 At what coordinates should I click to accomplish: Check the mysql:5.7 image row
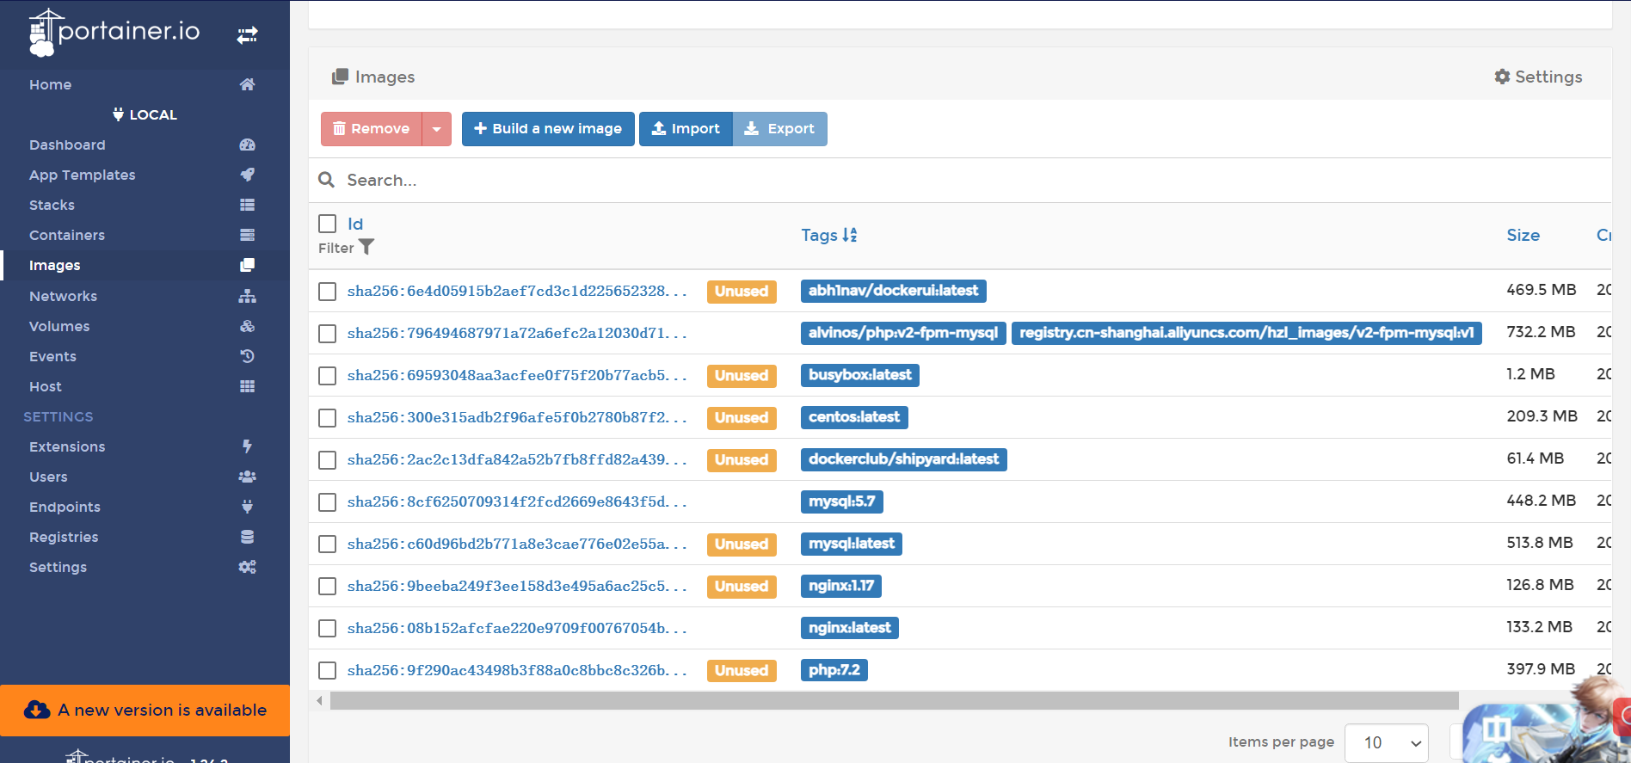[327, 502]
